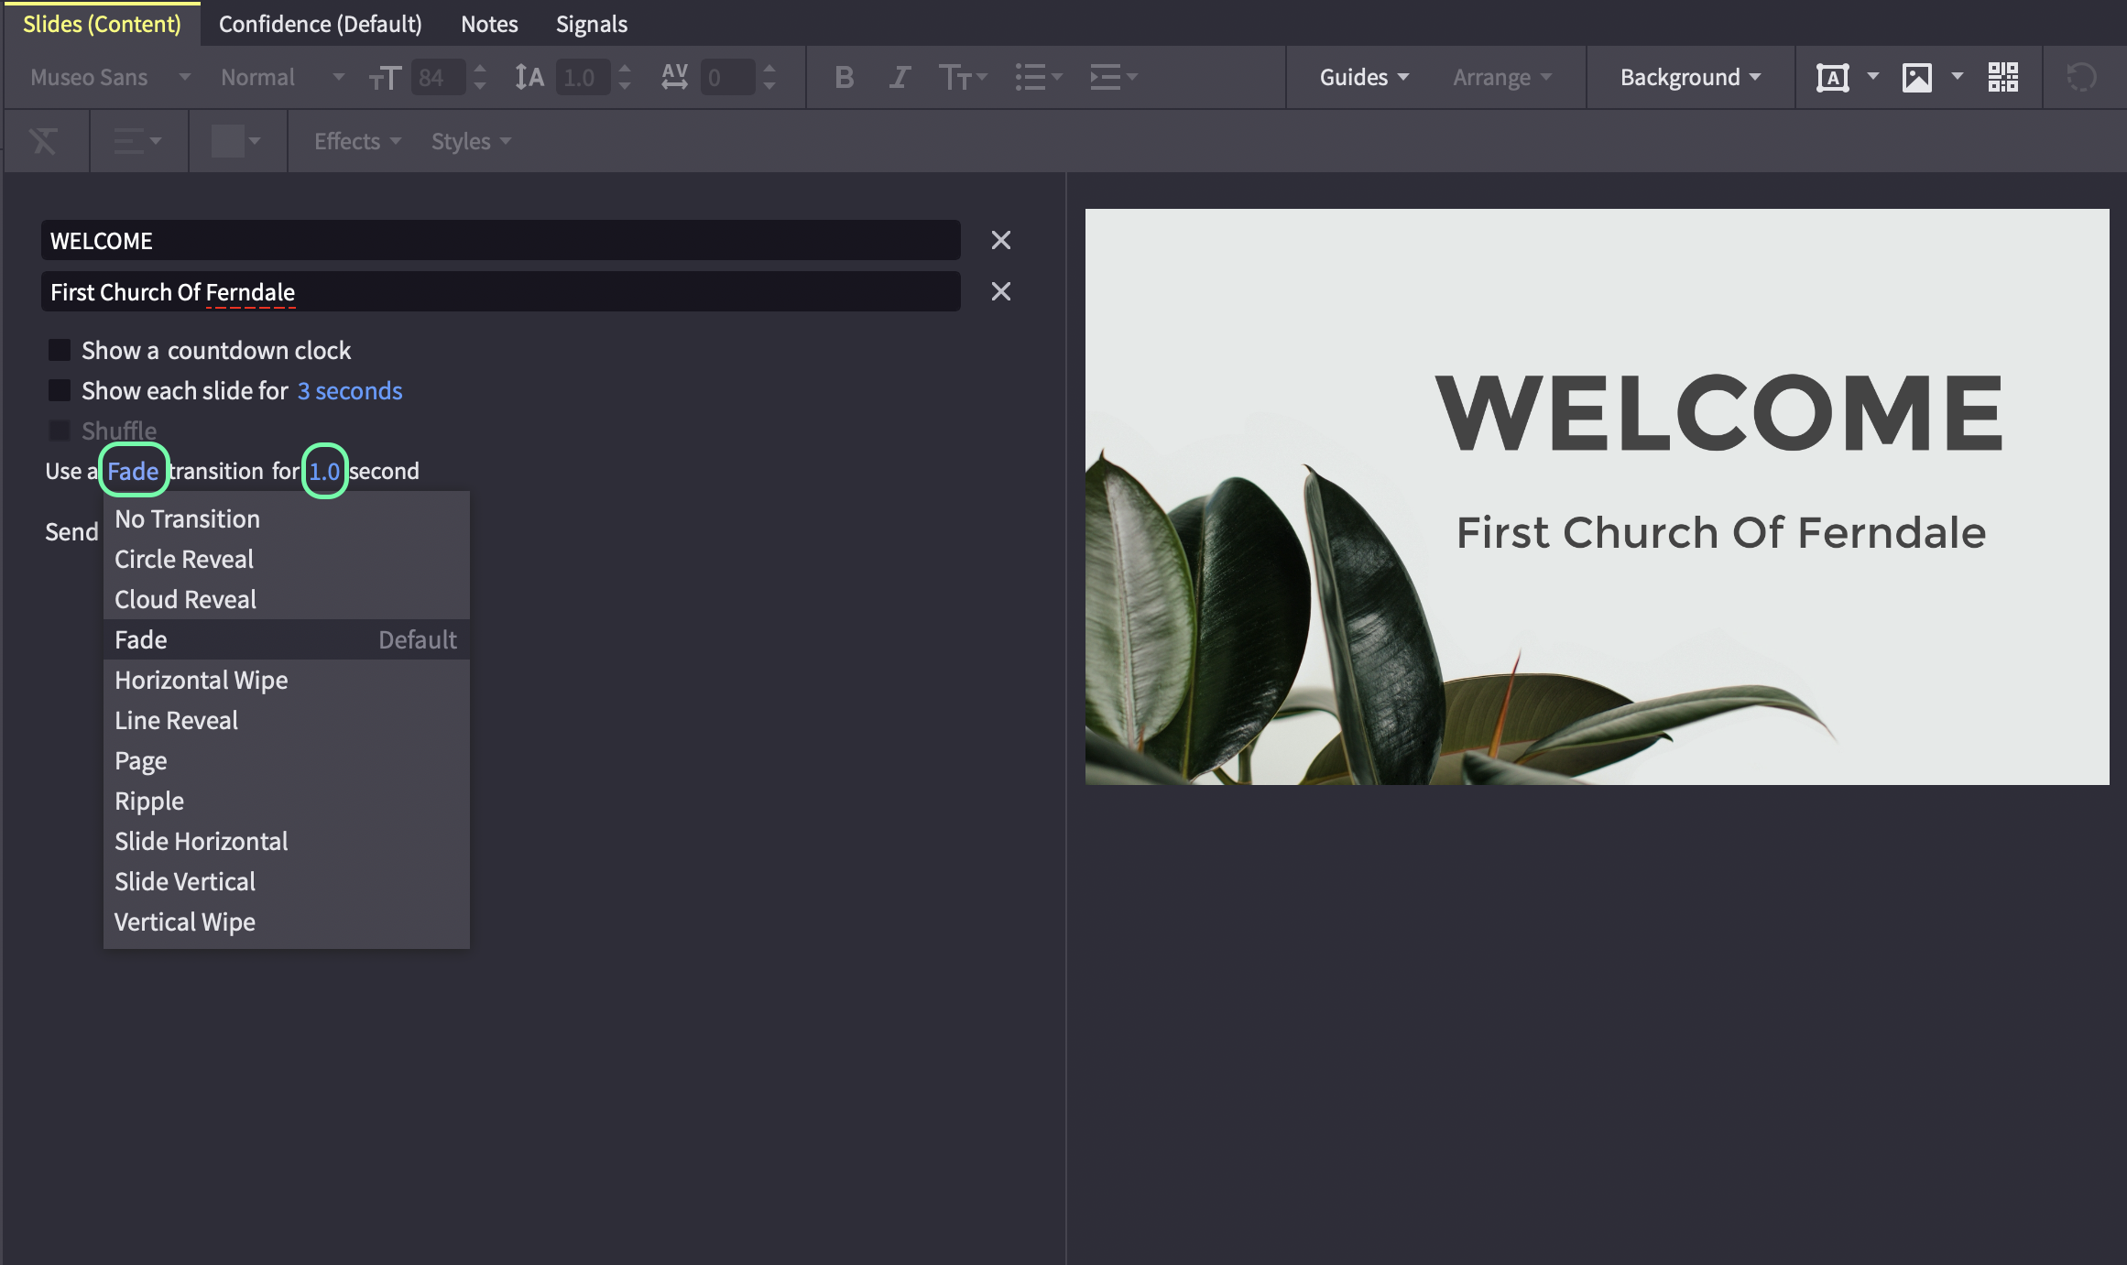Click the clear formatting icon
This screenshot has height=1265, width=2127.
(x=43, y=142)
